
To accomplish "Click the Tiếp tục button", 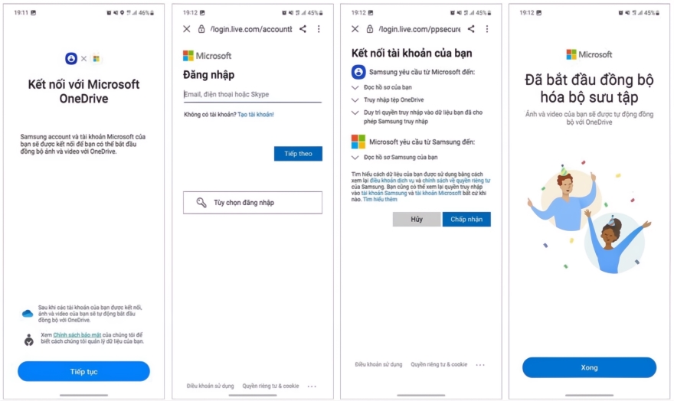I will pos(83,371).
